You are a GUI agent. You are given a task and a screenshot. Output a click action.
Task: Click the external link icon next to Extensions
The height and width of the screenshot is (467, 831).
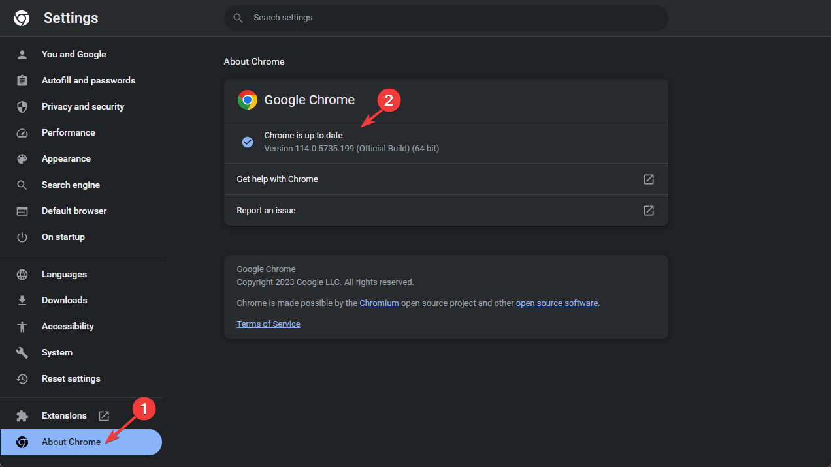(x=104, y=415)
